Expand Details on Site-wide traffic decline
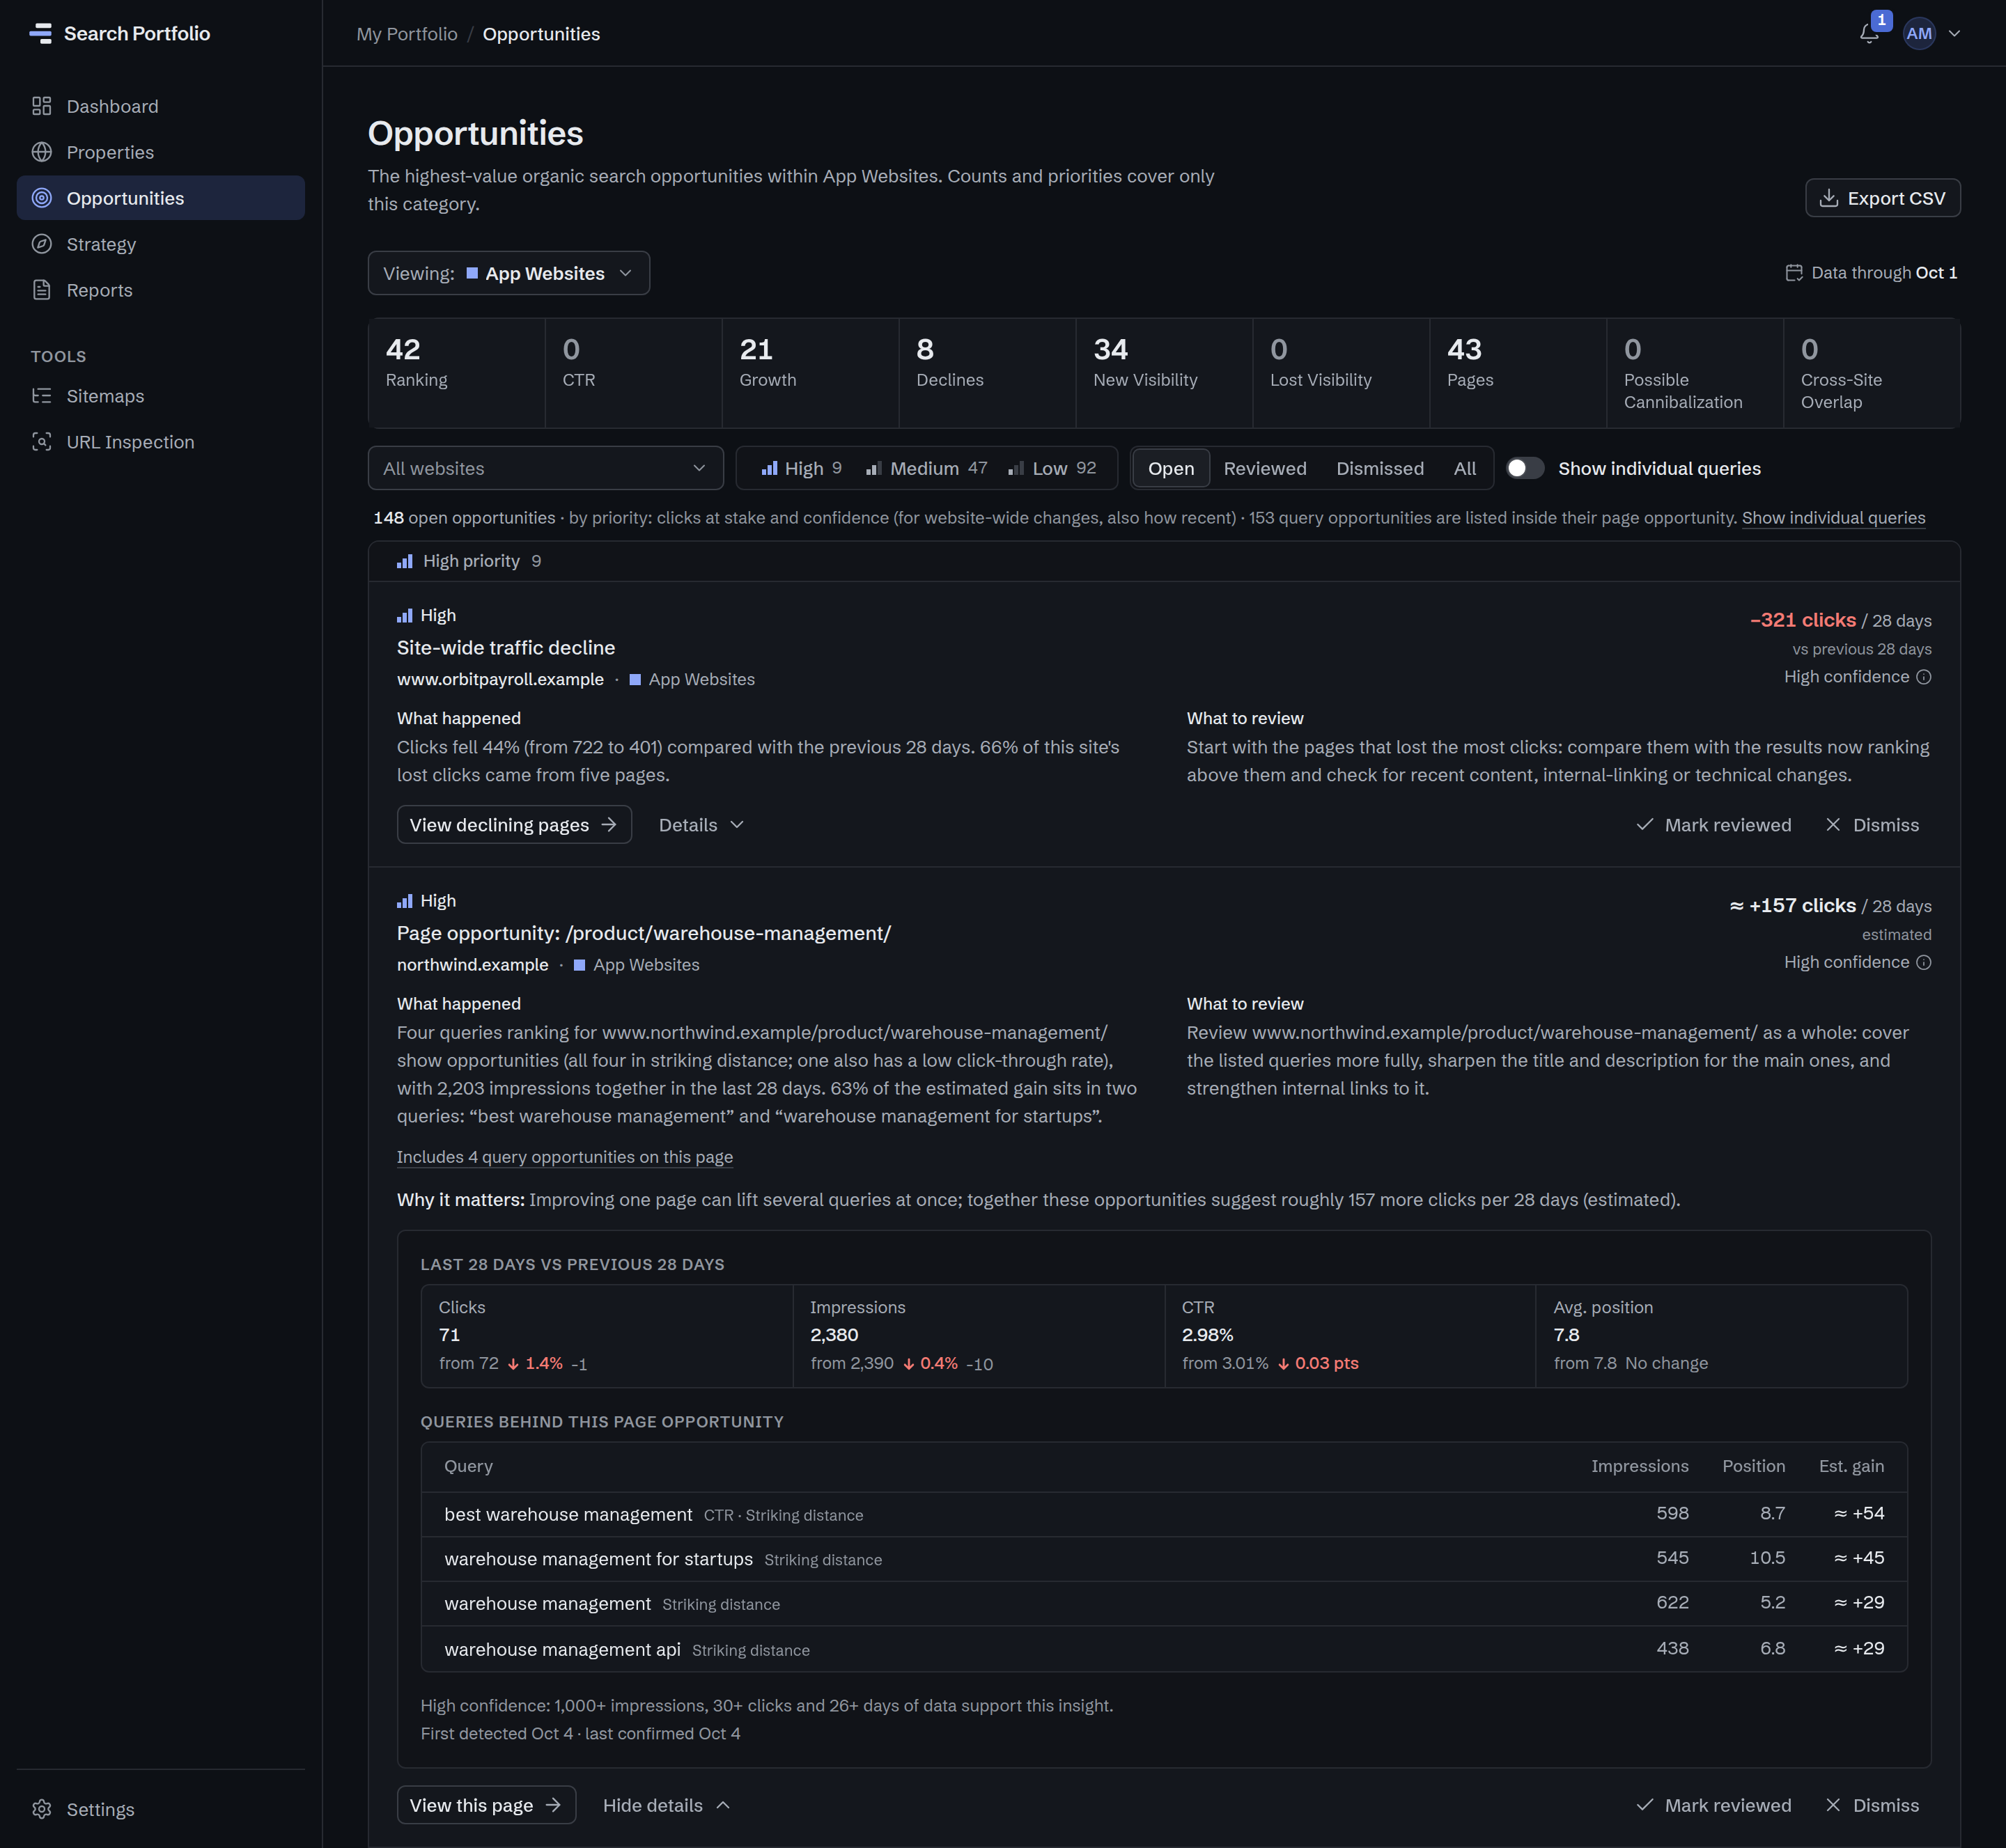Screen dimensions: 2006x1848 coord(700,825)
